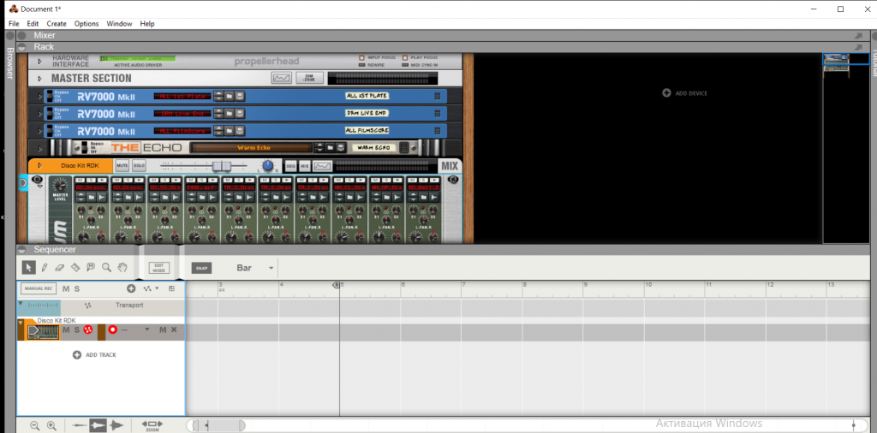877x433 pixels.
Task: Click the Disco Kit RDK device icon in track list
Action: click(x=43, y=332)
